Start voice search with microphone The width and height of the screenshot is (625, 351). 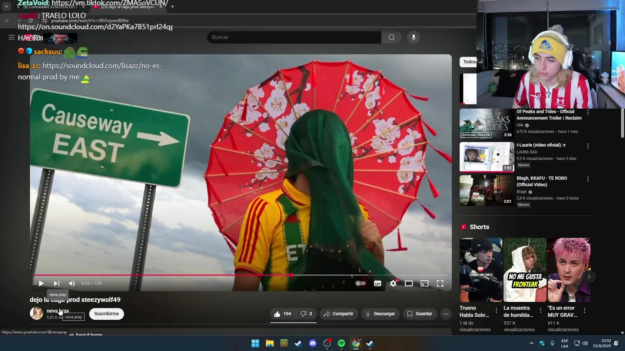pos(414,38)
